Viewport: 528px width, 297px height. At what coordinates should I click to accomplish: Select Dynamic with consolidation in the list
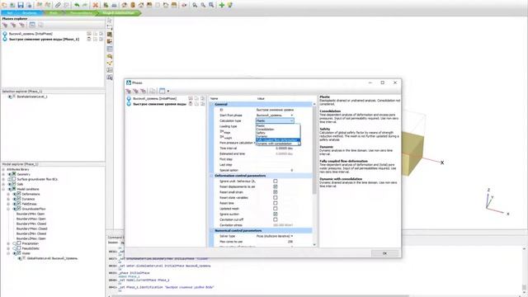[x=278, y=144]
